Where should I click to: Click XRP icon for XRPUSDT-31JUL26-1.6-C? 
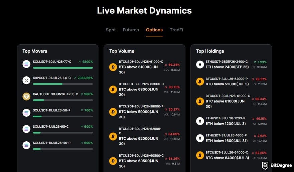(26, 80)
